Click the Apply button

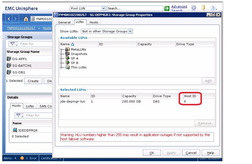tap(171, 153)
